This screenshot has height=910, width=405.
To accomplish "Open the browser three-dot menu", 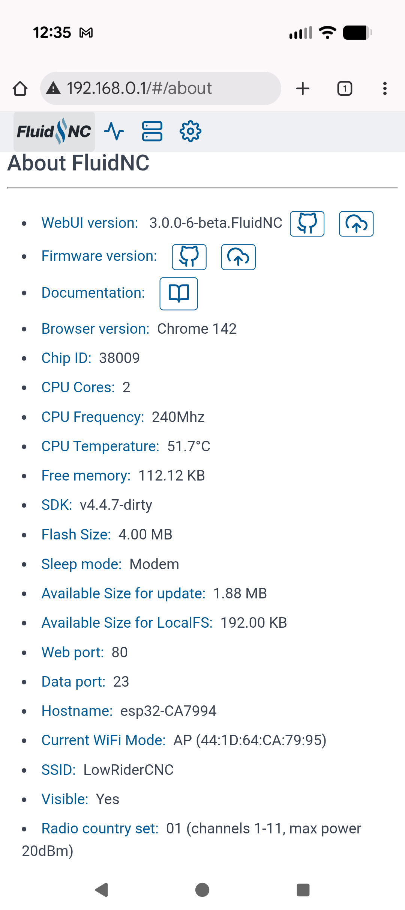I will click(385, 89).
